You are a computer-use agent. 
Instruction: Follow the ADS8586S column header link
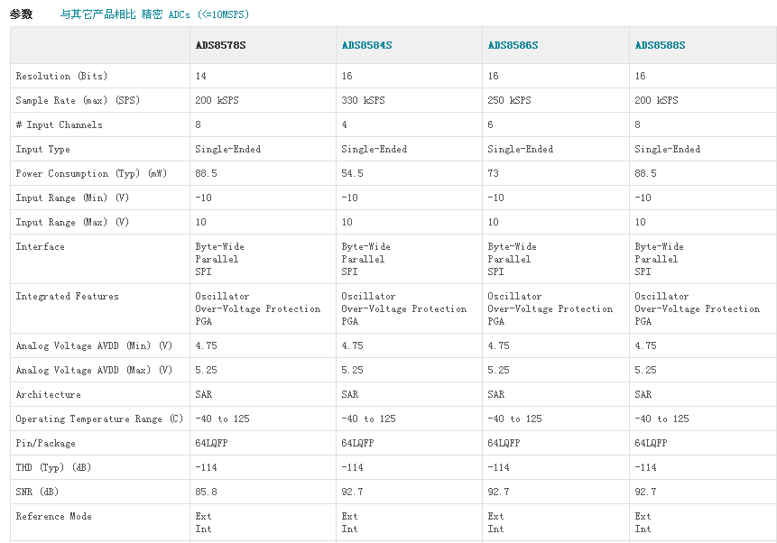pyautogui.click(x=513, y=45)
